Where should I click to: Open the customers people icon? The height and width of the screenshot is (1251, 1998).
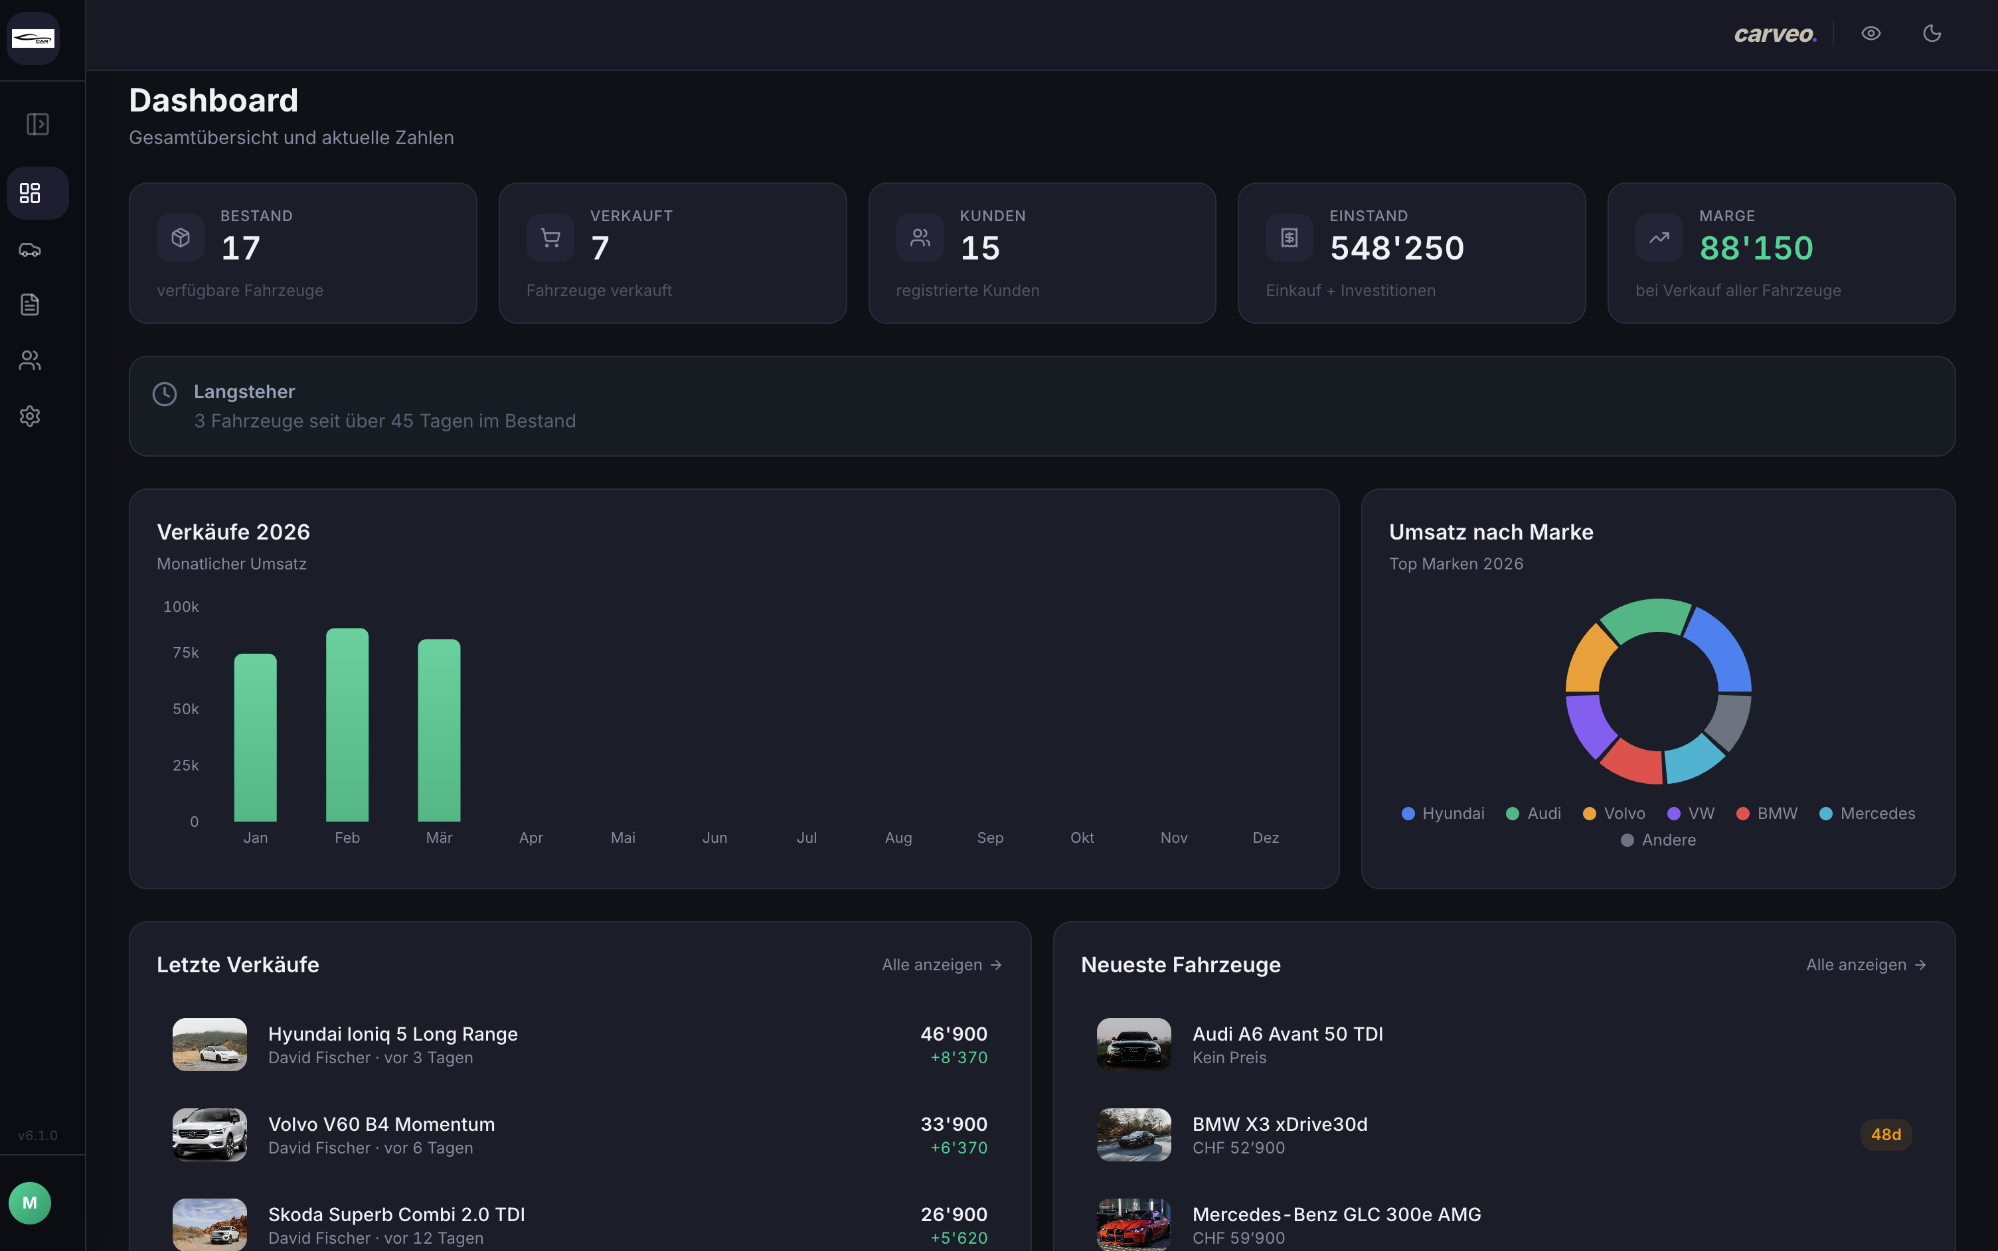click(31, 360)
